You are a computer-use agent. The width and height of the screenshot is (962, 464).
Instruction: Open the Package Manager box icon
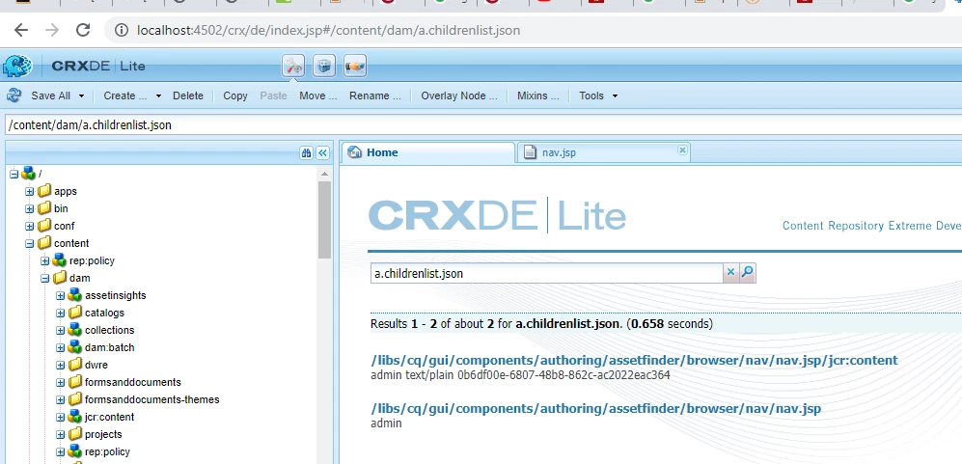pyautogui.click(x=324, y=66)
